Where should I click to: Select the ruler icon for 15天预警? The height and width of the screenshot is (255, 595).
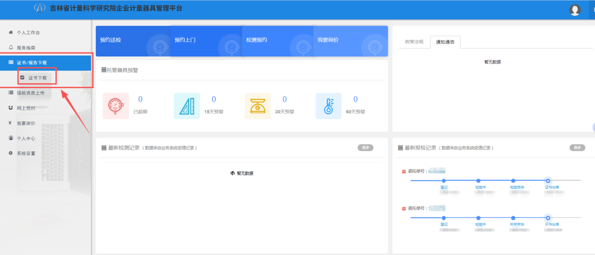tap(187, 105)
